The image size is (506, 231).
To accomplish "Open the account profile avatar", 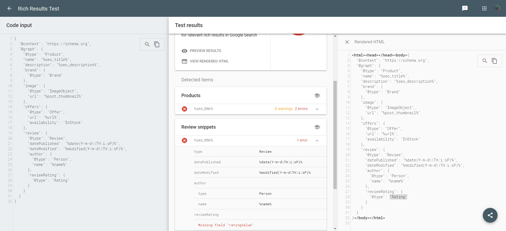I will 497,8.
